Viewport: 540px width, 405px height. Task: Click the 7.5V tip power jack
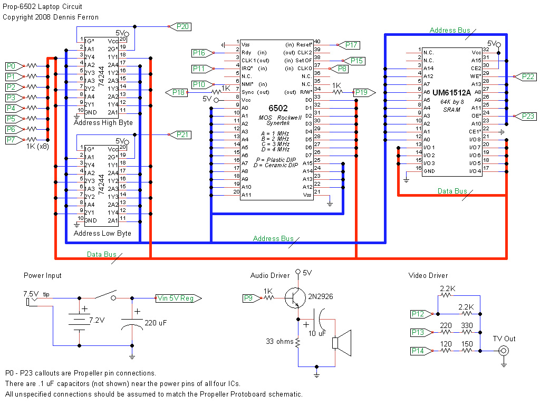pyautogui.click(x=32, y=302)
